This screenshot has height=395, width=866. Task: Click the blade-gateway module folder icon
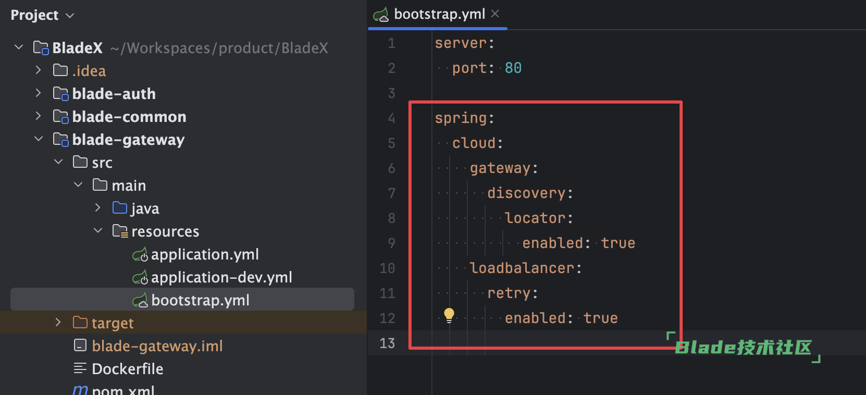pyautogui.click(x=61, y=140)
